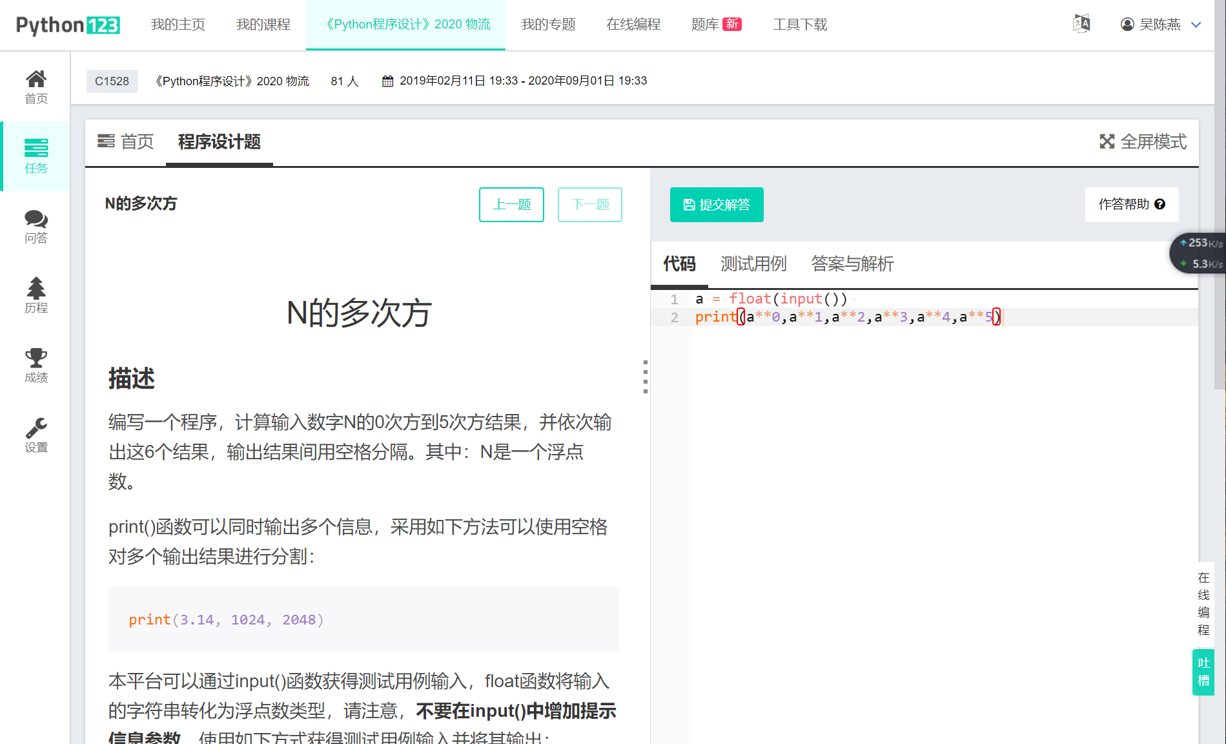Click the user avatar icon
The image size is (1226, 744).
(x=1127, y=25)
